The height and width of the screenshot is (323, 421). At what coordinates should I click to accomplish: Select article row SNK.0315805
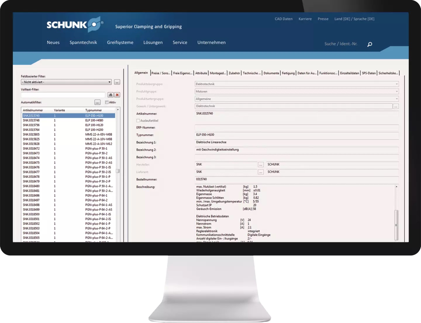pos(31,135)
